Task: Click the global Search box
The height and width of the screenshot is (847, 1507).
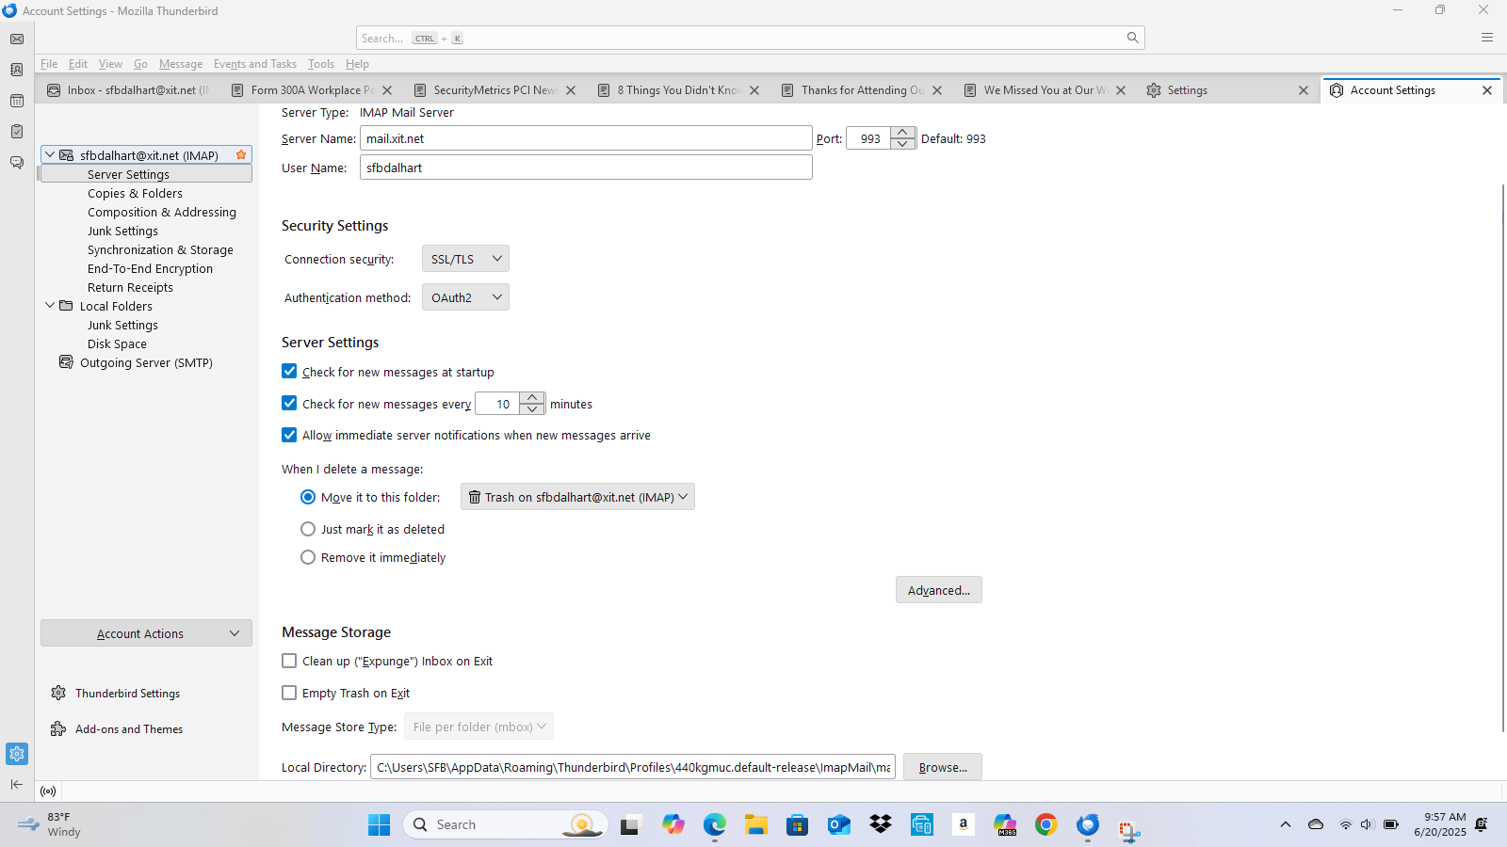Action: tap(750, 38)
